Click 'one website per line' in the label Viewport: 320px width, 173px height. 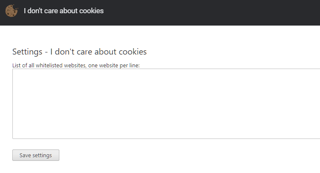(113, 66)
